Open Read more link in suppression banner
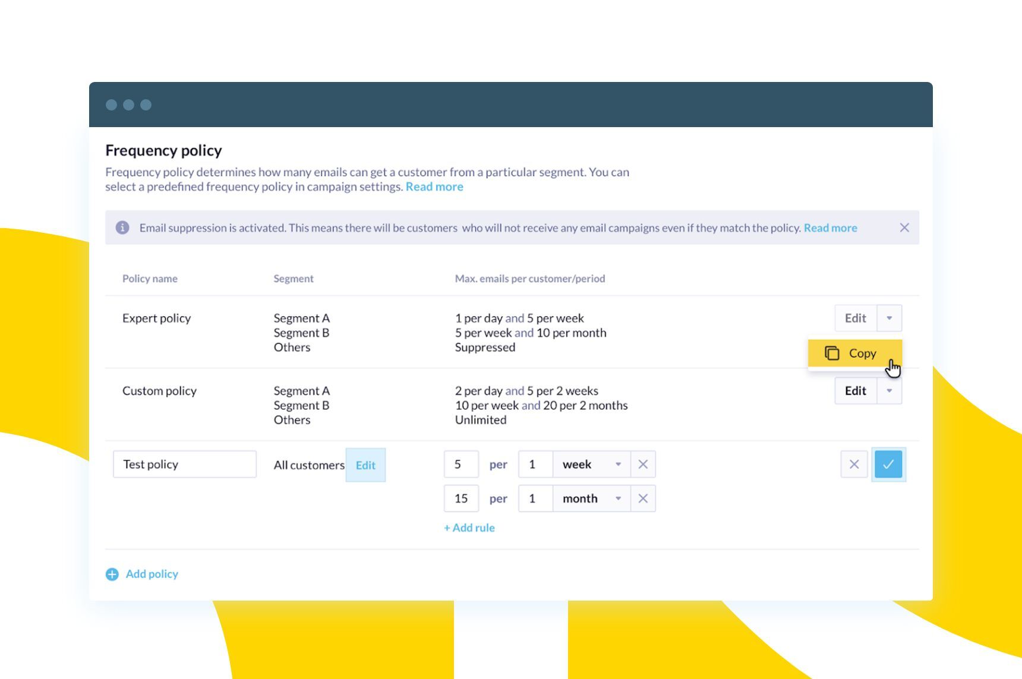 (x=830, y=228)
